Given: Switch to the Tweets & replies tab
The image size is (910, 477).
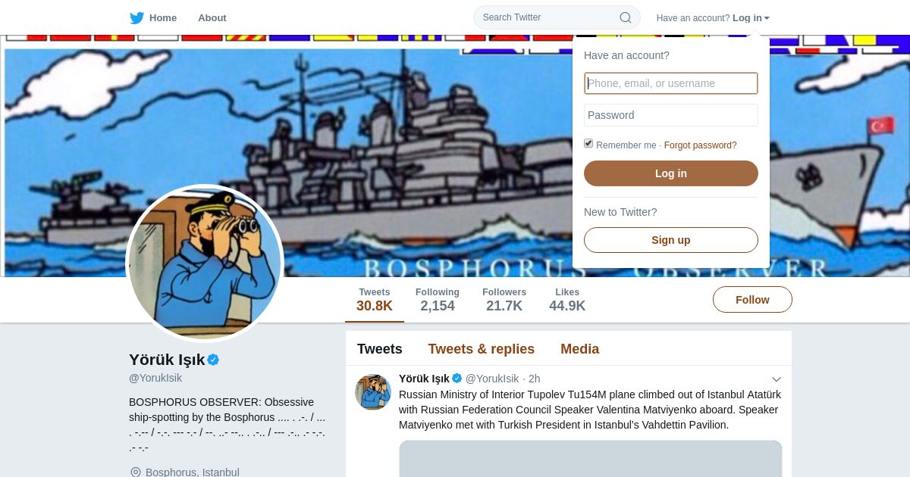Looking at the screenshot, I should (482, 349).
